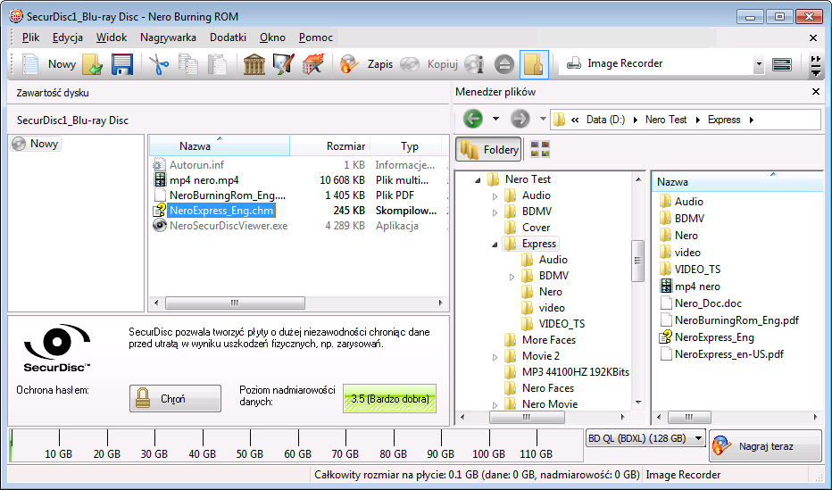Screen dimensions: 832x490
Task: Click the Copy documents icon in toolbar
Action: coord(187,64)
